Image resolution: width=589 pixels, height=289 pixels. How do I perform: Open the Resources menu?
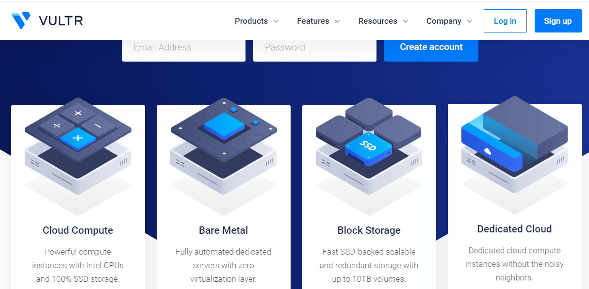pos(378,21)
